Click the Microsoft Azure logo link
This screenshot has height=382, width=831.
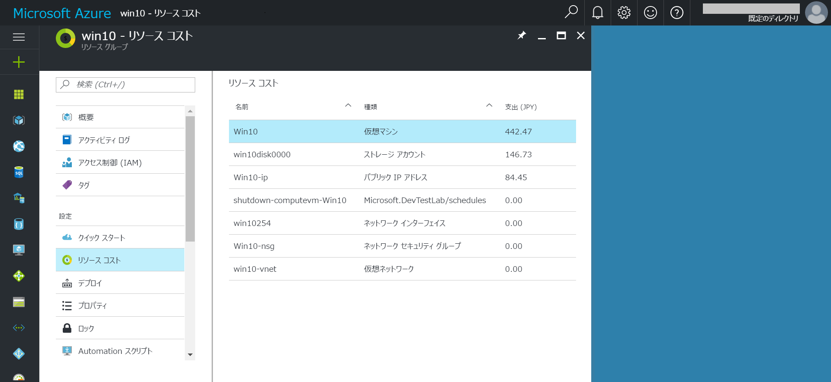coord(62,13)
